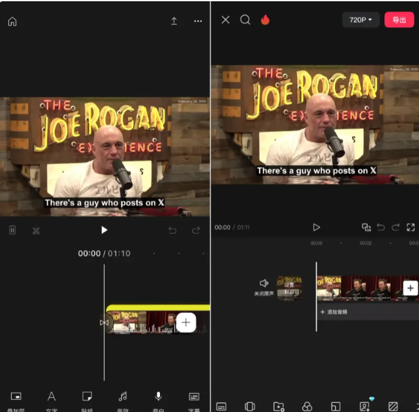This screenshot has width=419, height=412.
Task: Play video in the left editor
Action: point(104,230)
